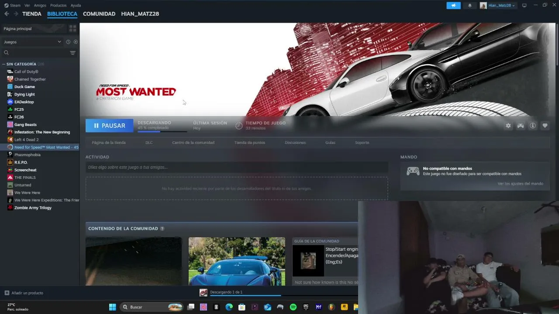Open the Amigos menu
Viewport: 559px width, 314px height.
40,5
